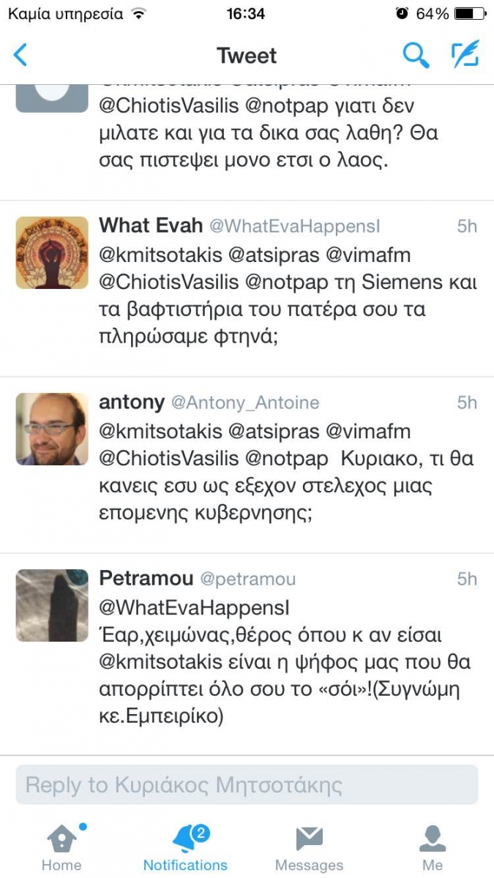494x878 pixels.
Task: Tap the Wi-Fi signal icon
Action: [138, 13]
